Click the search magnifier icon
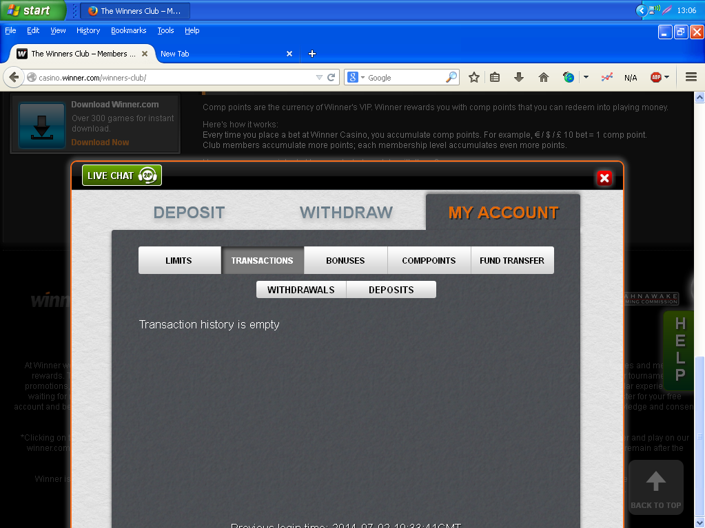Image resolution: width=705 pixels, height=528 pixels. 451,78
